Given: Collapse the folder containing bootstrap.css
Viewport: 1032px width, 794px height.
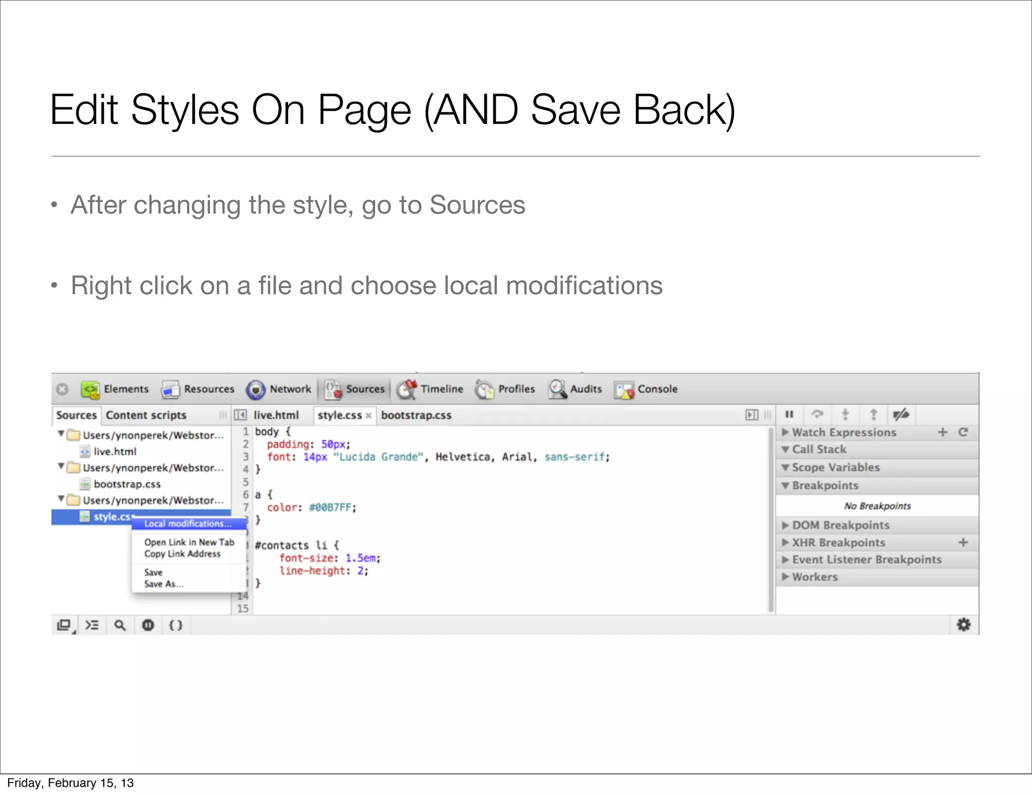Looking at the screenshot, I should point(61,467).
